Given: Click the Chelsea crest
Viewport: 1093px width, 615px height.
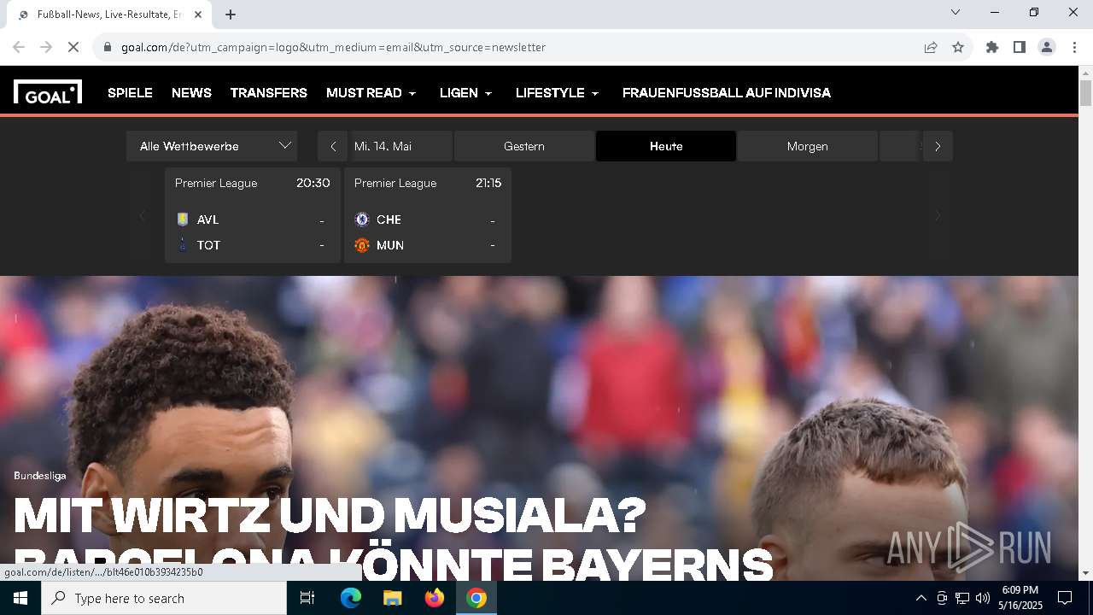Looking at the screenshot, I should pyautogui.click(x=361, y=220).
